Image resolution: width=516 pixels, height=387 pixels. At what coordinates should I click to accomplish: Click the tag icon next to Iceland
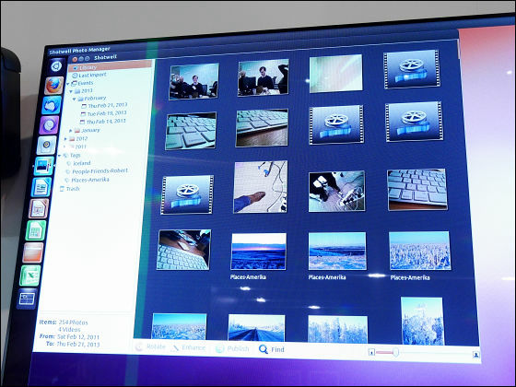click(69, 163)
